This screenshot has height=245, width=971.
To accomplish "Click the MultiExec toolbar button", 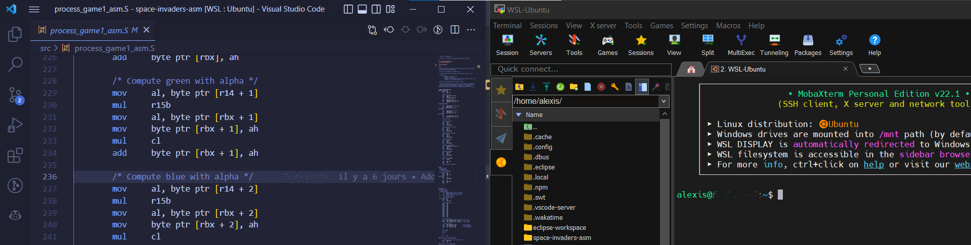I will tap(741, 45).
